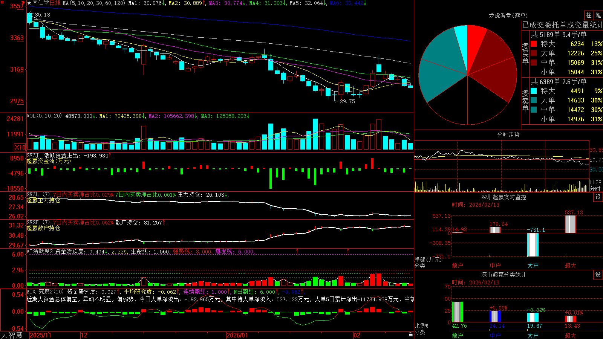Click the 特大 buy volume value 6234

(x=577, y=44)
